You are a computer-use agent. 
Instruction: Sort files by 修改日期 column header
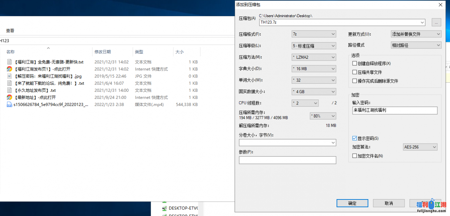point(103,52)
